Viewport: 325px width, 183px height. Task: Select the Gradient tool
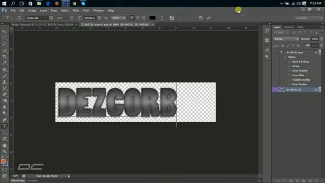click(5, 101)
